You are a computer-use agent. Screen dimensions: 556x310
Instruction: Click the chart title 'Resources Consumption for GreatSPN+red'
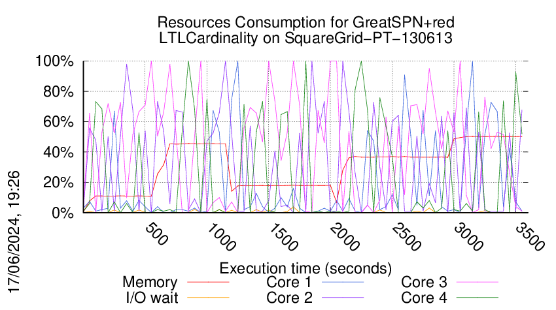click(x=305, y=22)
